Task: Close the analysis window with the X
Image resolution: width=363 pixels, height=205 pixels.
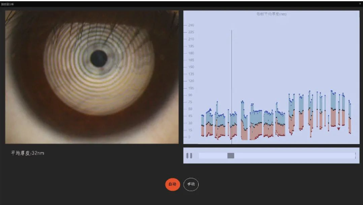Action: coord(360,4)
